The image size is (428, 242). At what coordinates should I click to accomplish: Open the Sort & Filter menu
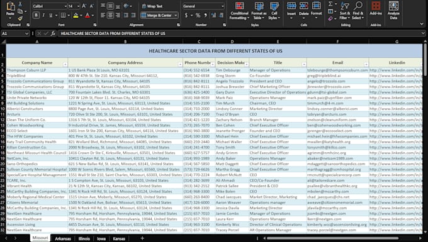click(345, 11)
